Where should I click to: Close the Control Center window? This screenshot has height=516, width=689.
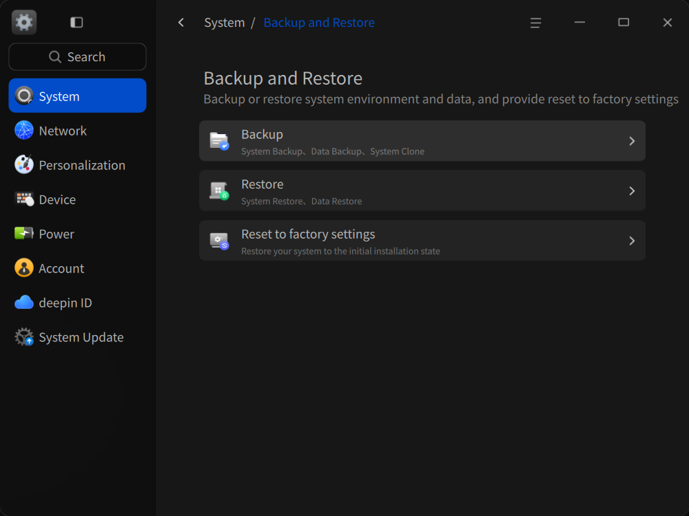pos(668,23)
